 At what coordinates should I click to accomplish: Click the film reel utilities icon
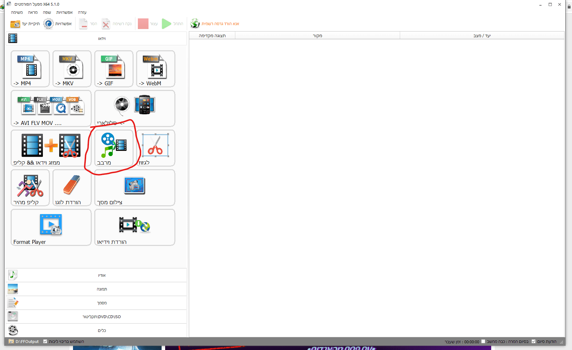point(13,330)
